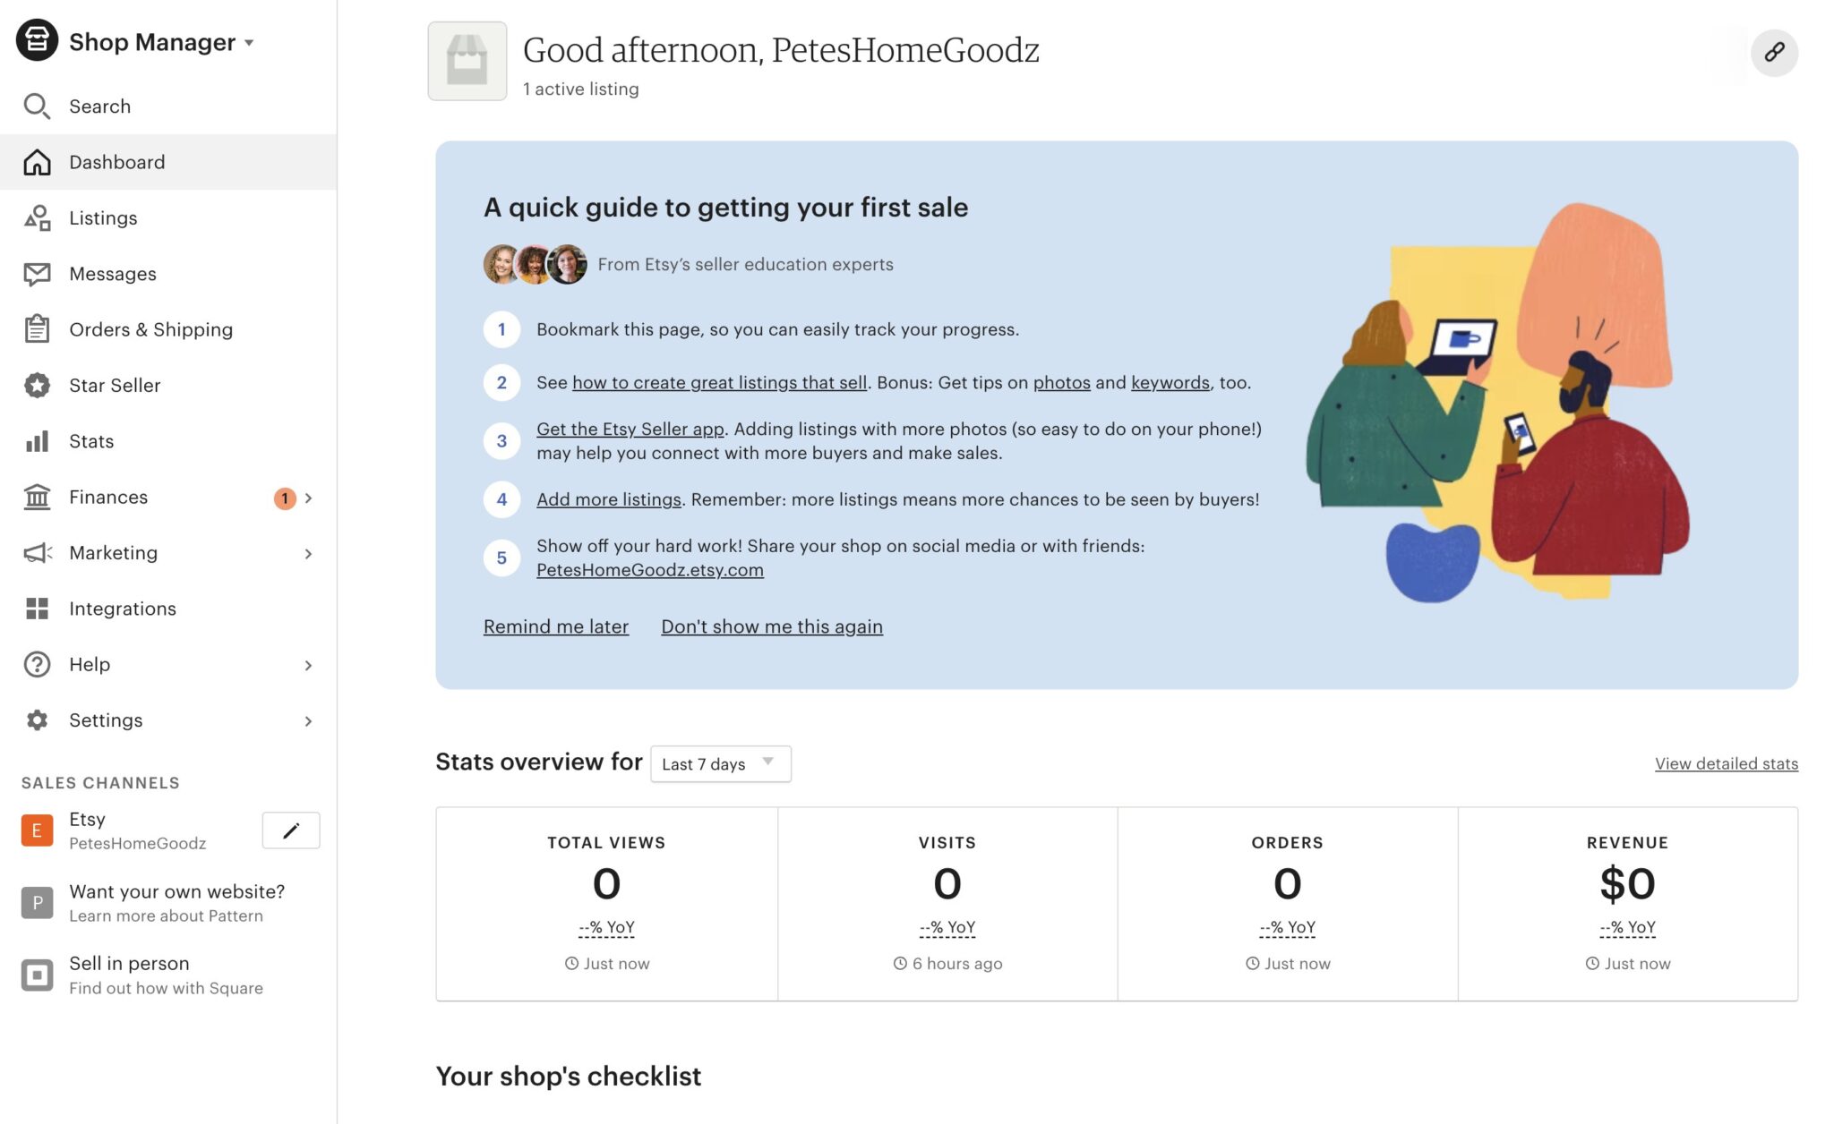Click the Finances bank icon
Viewport: 1834px width, 1124px height.
click(x=37, y=497)
